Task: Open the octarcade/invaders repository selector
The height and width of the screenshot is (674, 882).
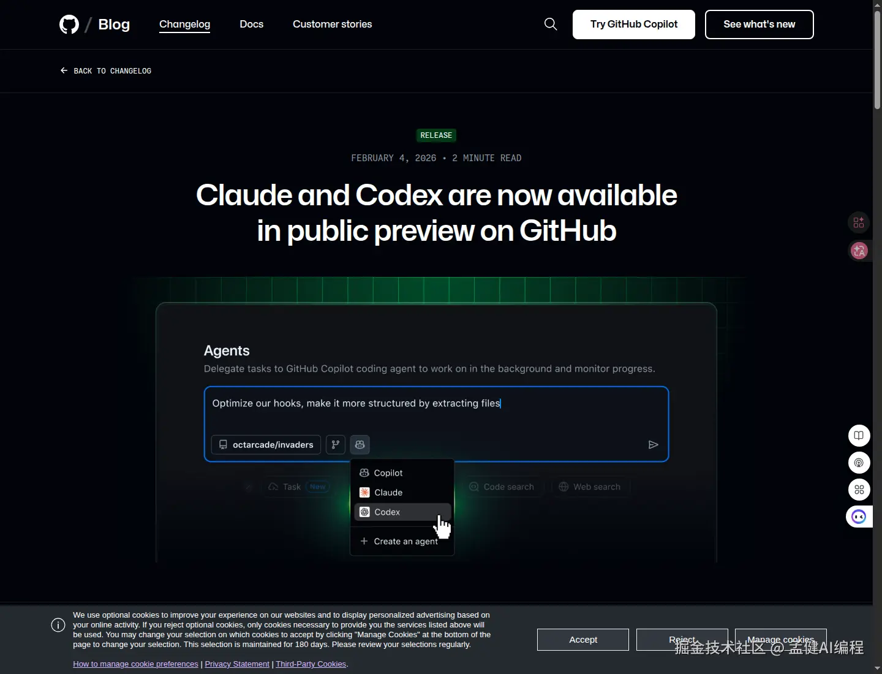Action: coord(265,445)
